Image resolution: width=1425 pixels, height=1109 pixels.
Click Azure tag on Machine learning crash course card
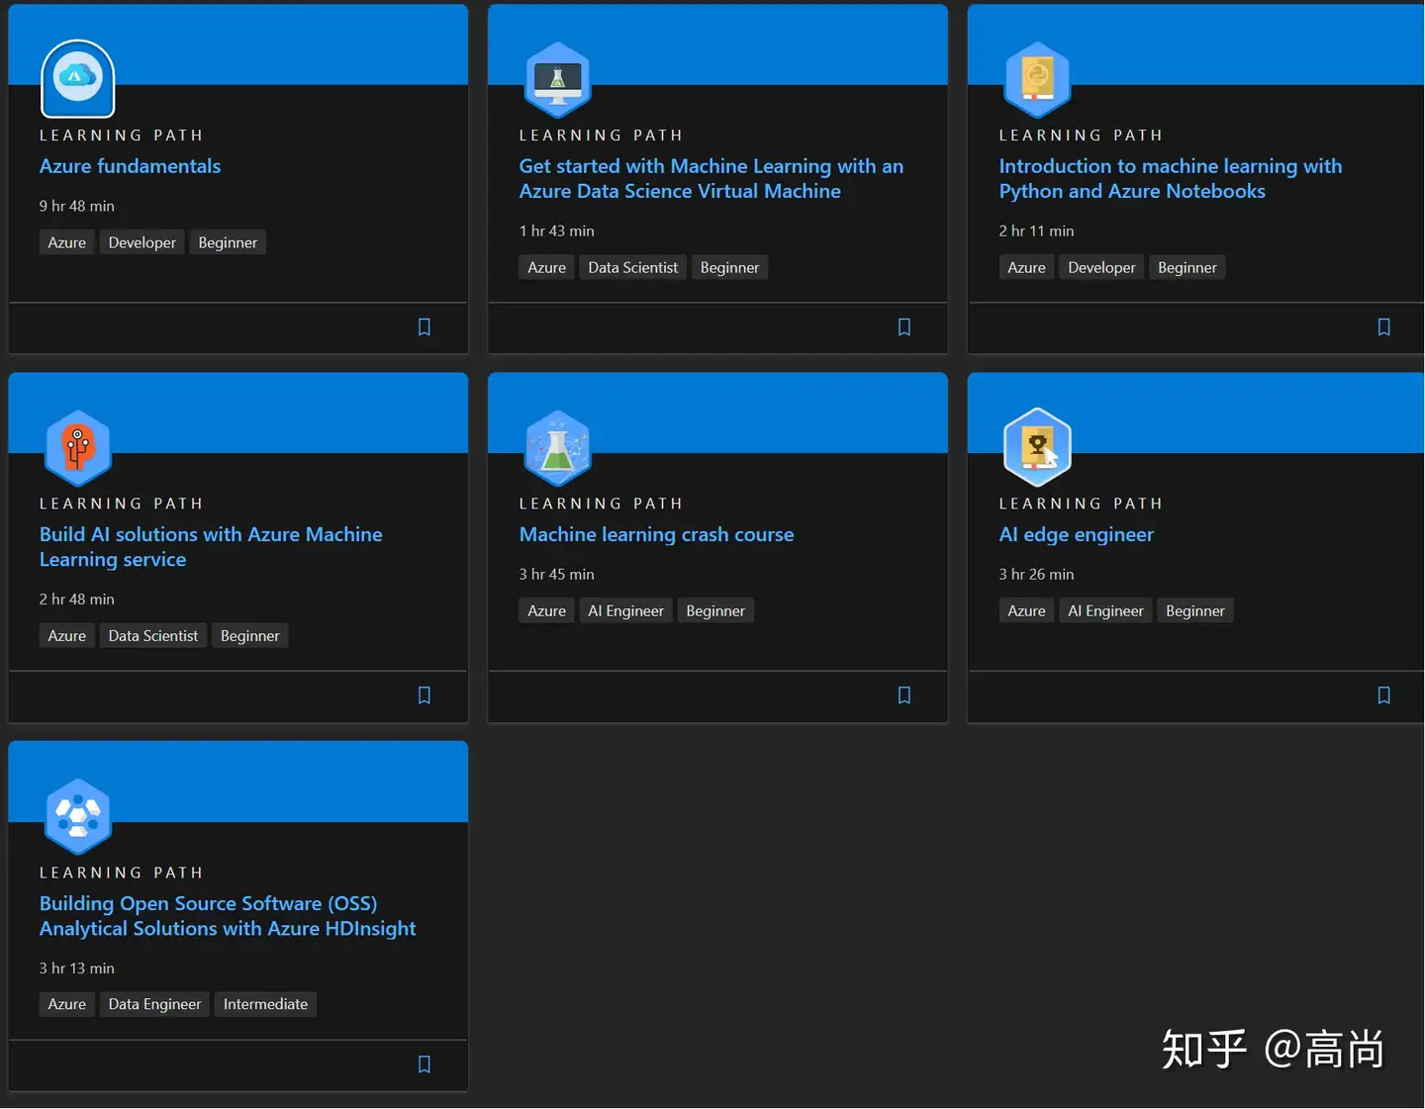(547, 610)
